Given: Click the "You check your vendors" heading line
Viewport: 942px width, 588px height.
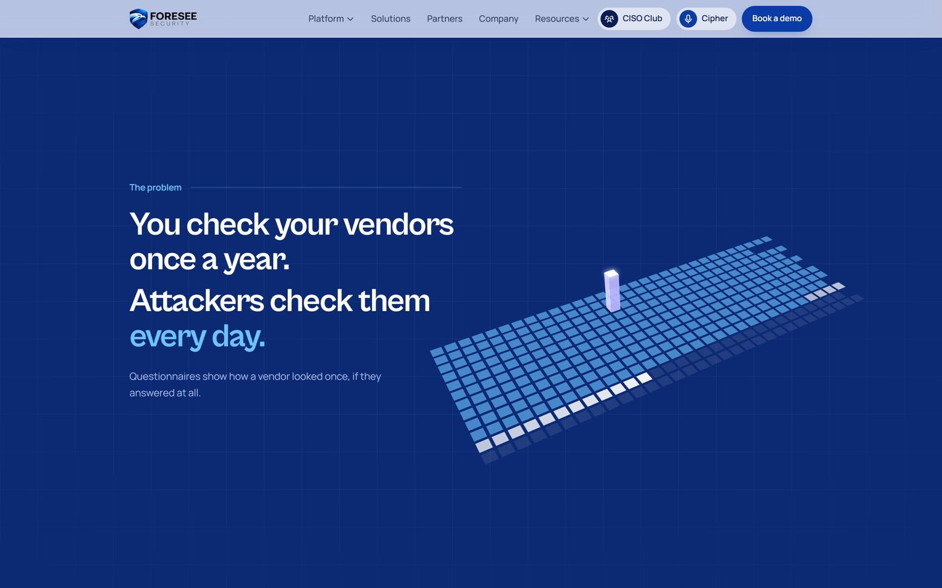Looking at the screenshot, I should click(291, 225).
